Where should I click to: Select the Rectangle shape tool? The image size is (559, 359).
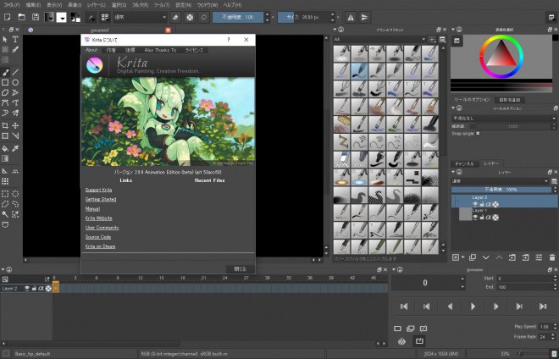point(5,83)
